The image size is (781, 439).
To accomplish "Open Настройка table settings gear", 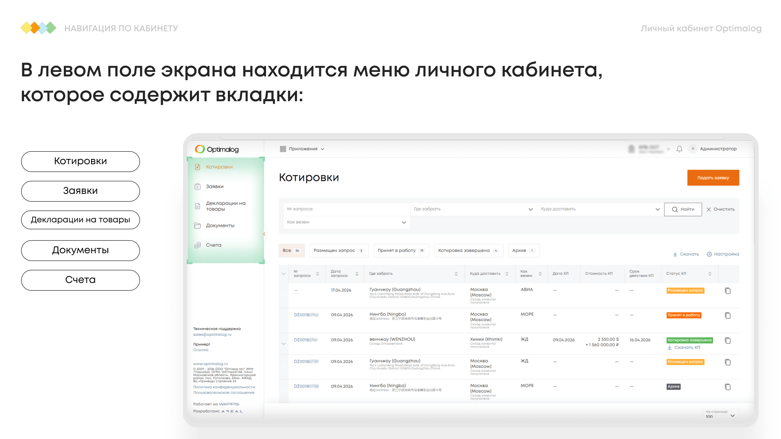I will click(709, 254).
